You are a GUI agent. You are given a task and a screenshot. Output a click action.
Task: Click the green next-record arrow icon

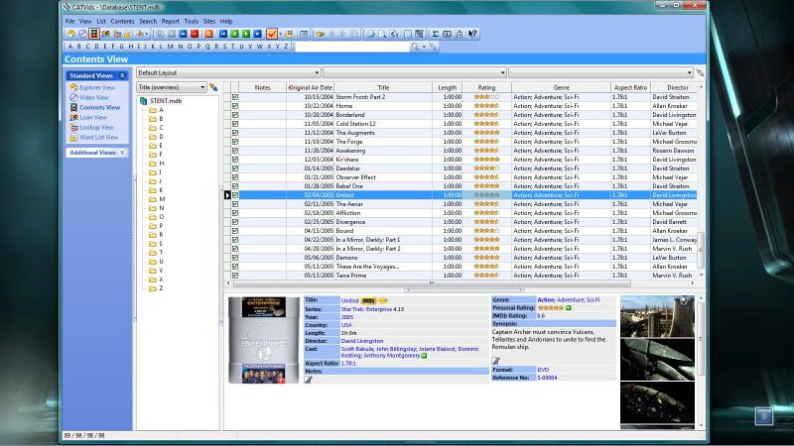pyautogui.click(x=246, y=34)
